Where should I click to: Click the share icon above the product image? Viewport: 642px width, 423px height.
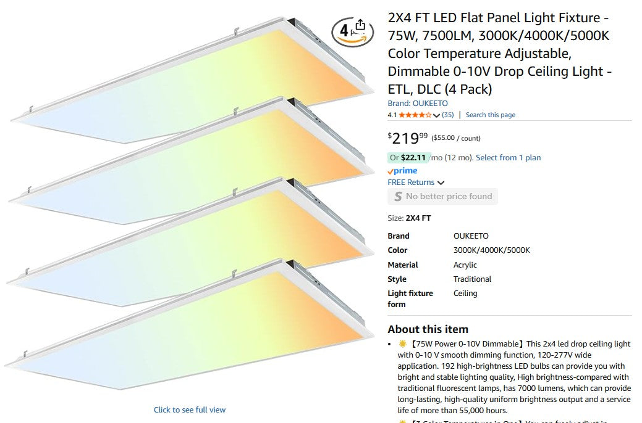(361, 26)
